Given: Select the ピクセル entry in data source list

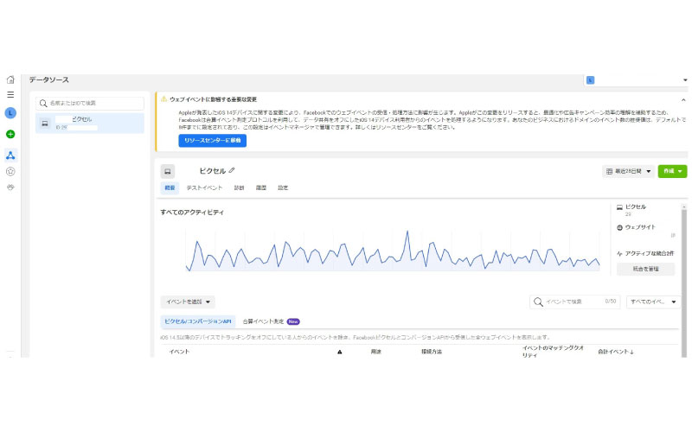Looking at the screenshot, I should tap(90, 124).
